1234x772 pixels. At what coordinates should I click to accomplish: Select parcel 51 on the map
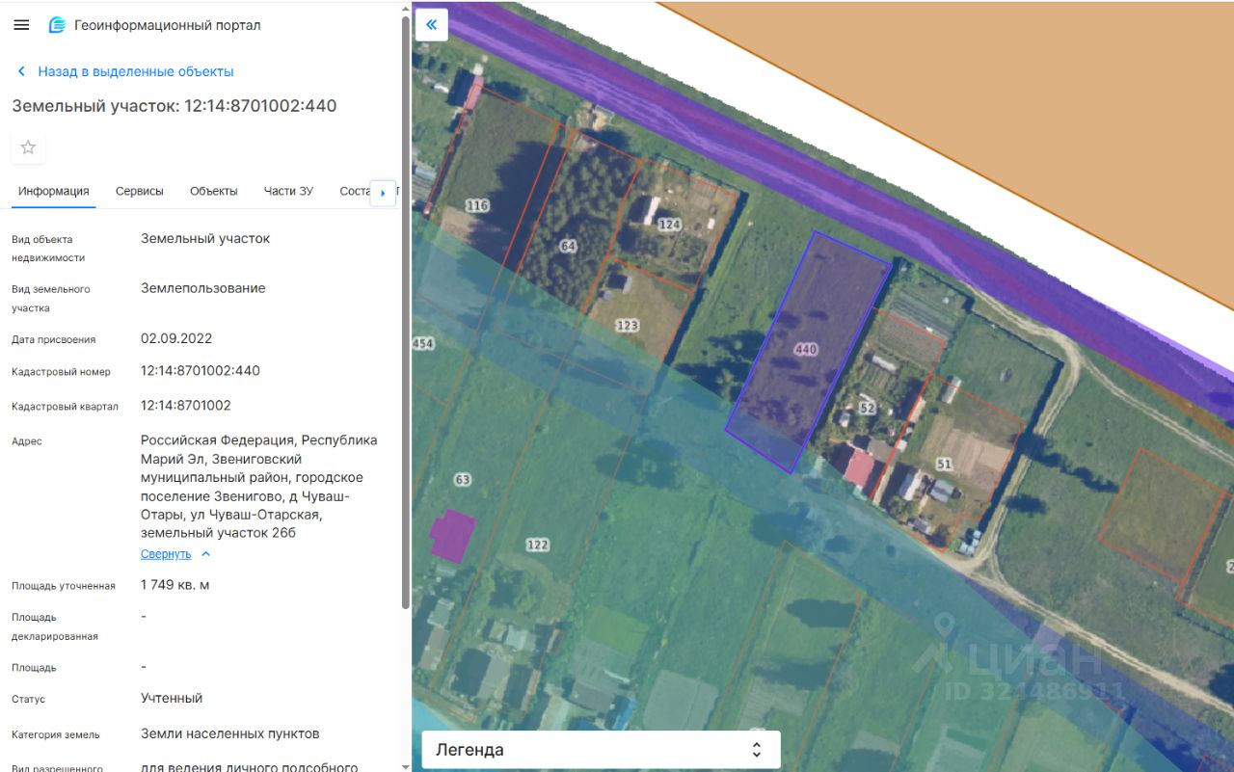(x=944, y=464)
